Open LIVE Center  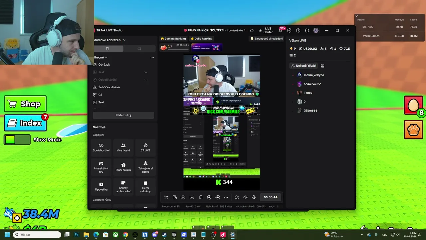point(266,30)
